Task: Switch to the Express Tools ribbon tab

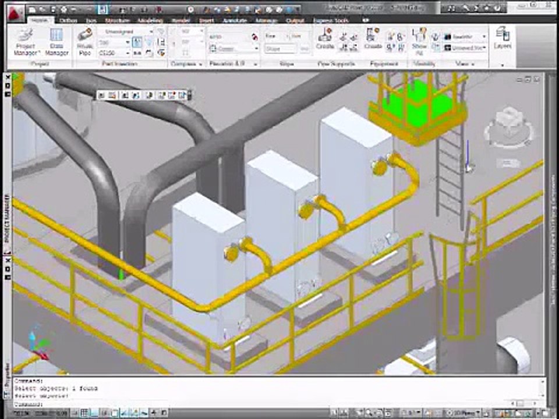Action: coord(331,21)
